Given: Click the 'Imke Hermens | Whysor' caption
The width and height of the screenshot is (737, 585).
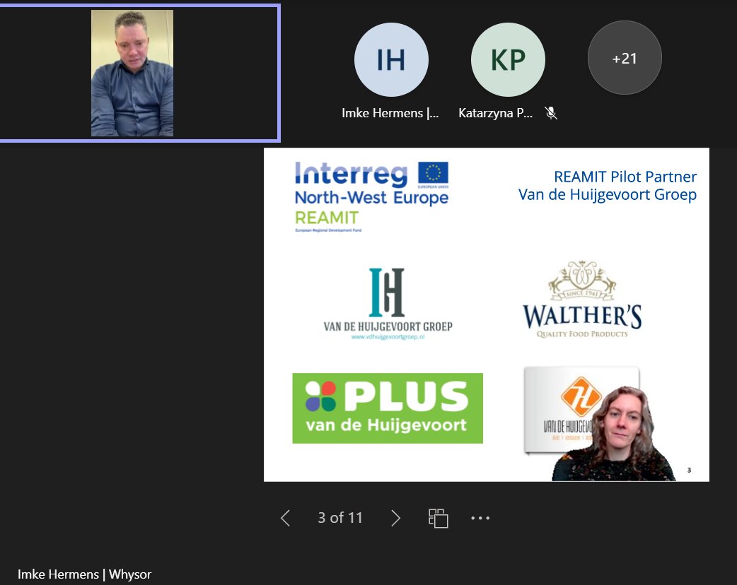Looking at the screenshot, I should pos(85,574).
